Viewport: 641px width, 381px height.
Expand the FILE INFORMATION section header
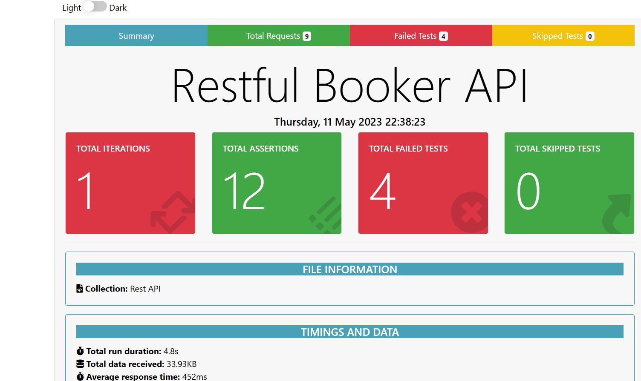349,269
